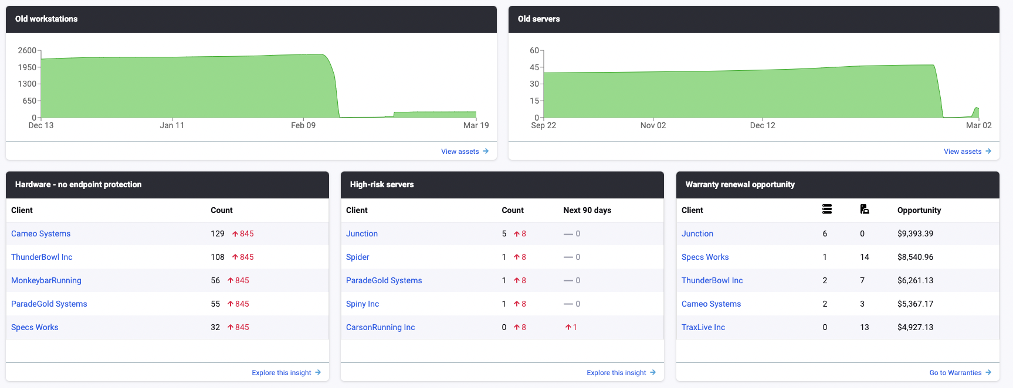Click the Old servers panel header

pos(754,19)
